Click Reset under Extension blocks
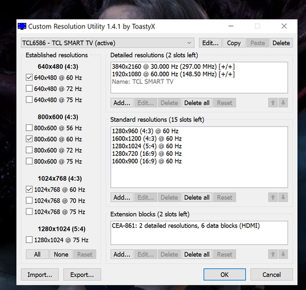The width and height of the screenshot is (306, 290). tap(224, 254)
